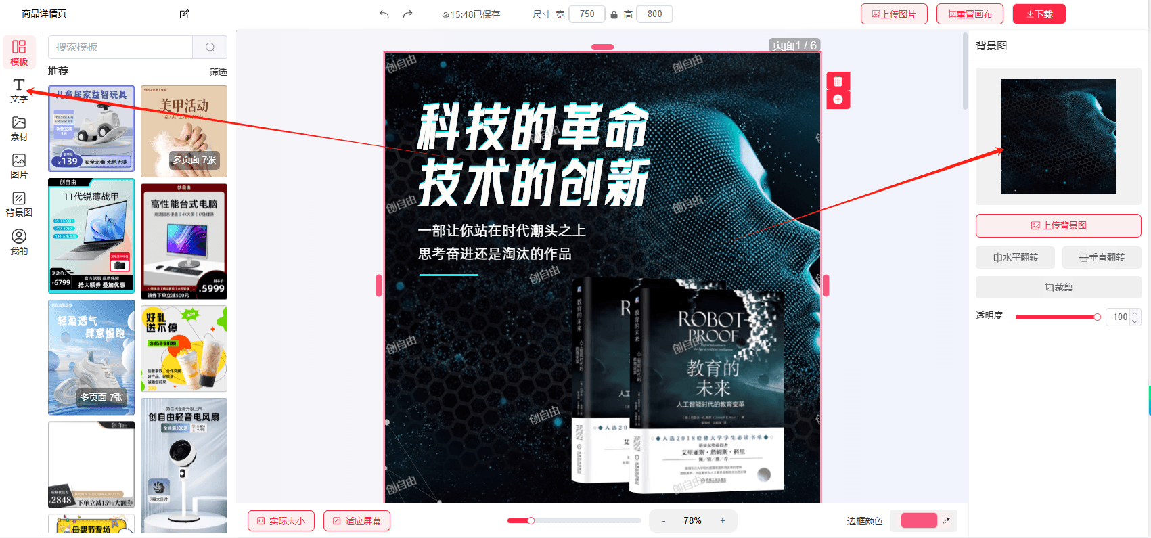Screen dimensions: 1151x538
Task: Open the 素材 materials panel
Action: click(x=19, y=129)
